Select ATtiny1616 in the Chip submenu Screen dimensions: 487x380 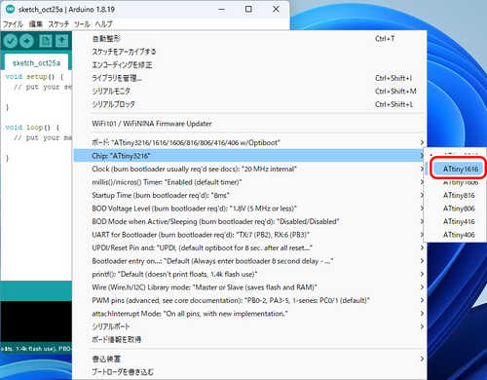click(458, 169)
